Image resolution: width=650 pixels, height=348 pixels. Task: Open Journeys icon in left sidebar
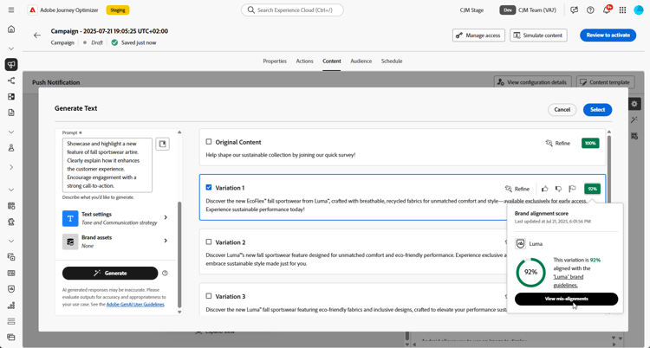(x=11, y=81)
